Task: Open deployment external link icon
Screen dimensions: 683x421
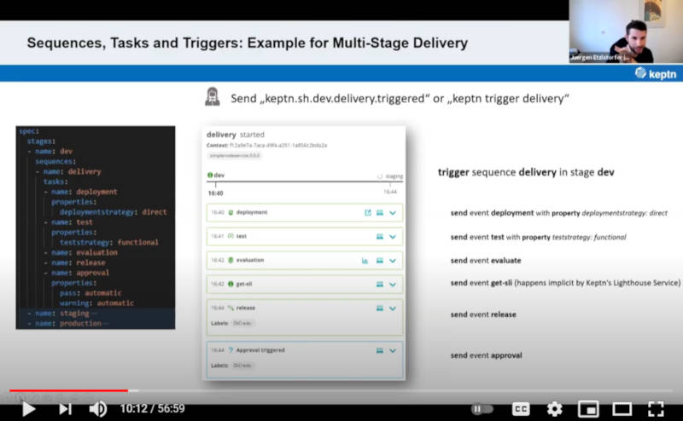Action: pos(368,213)
